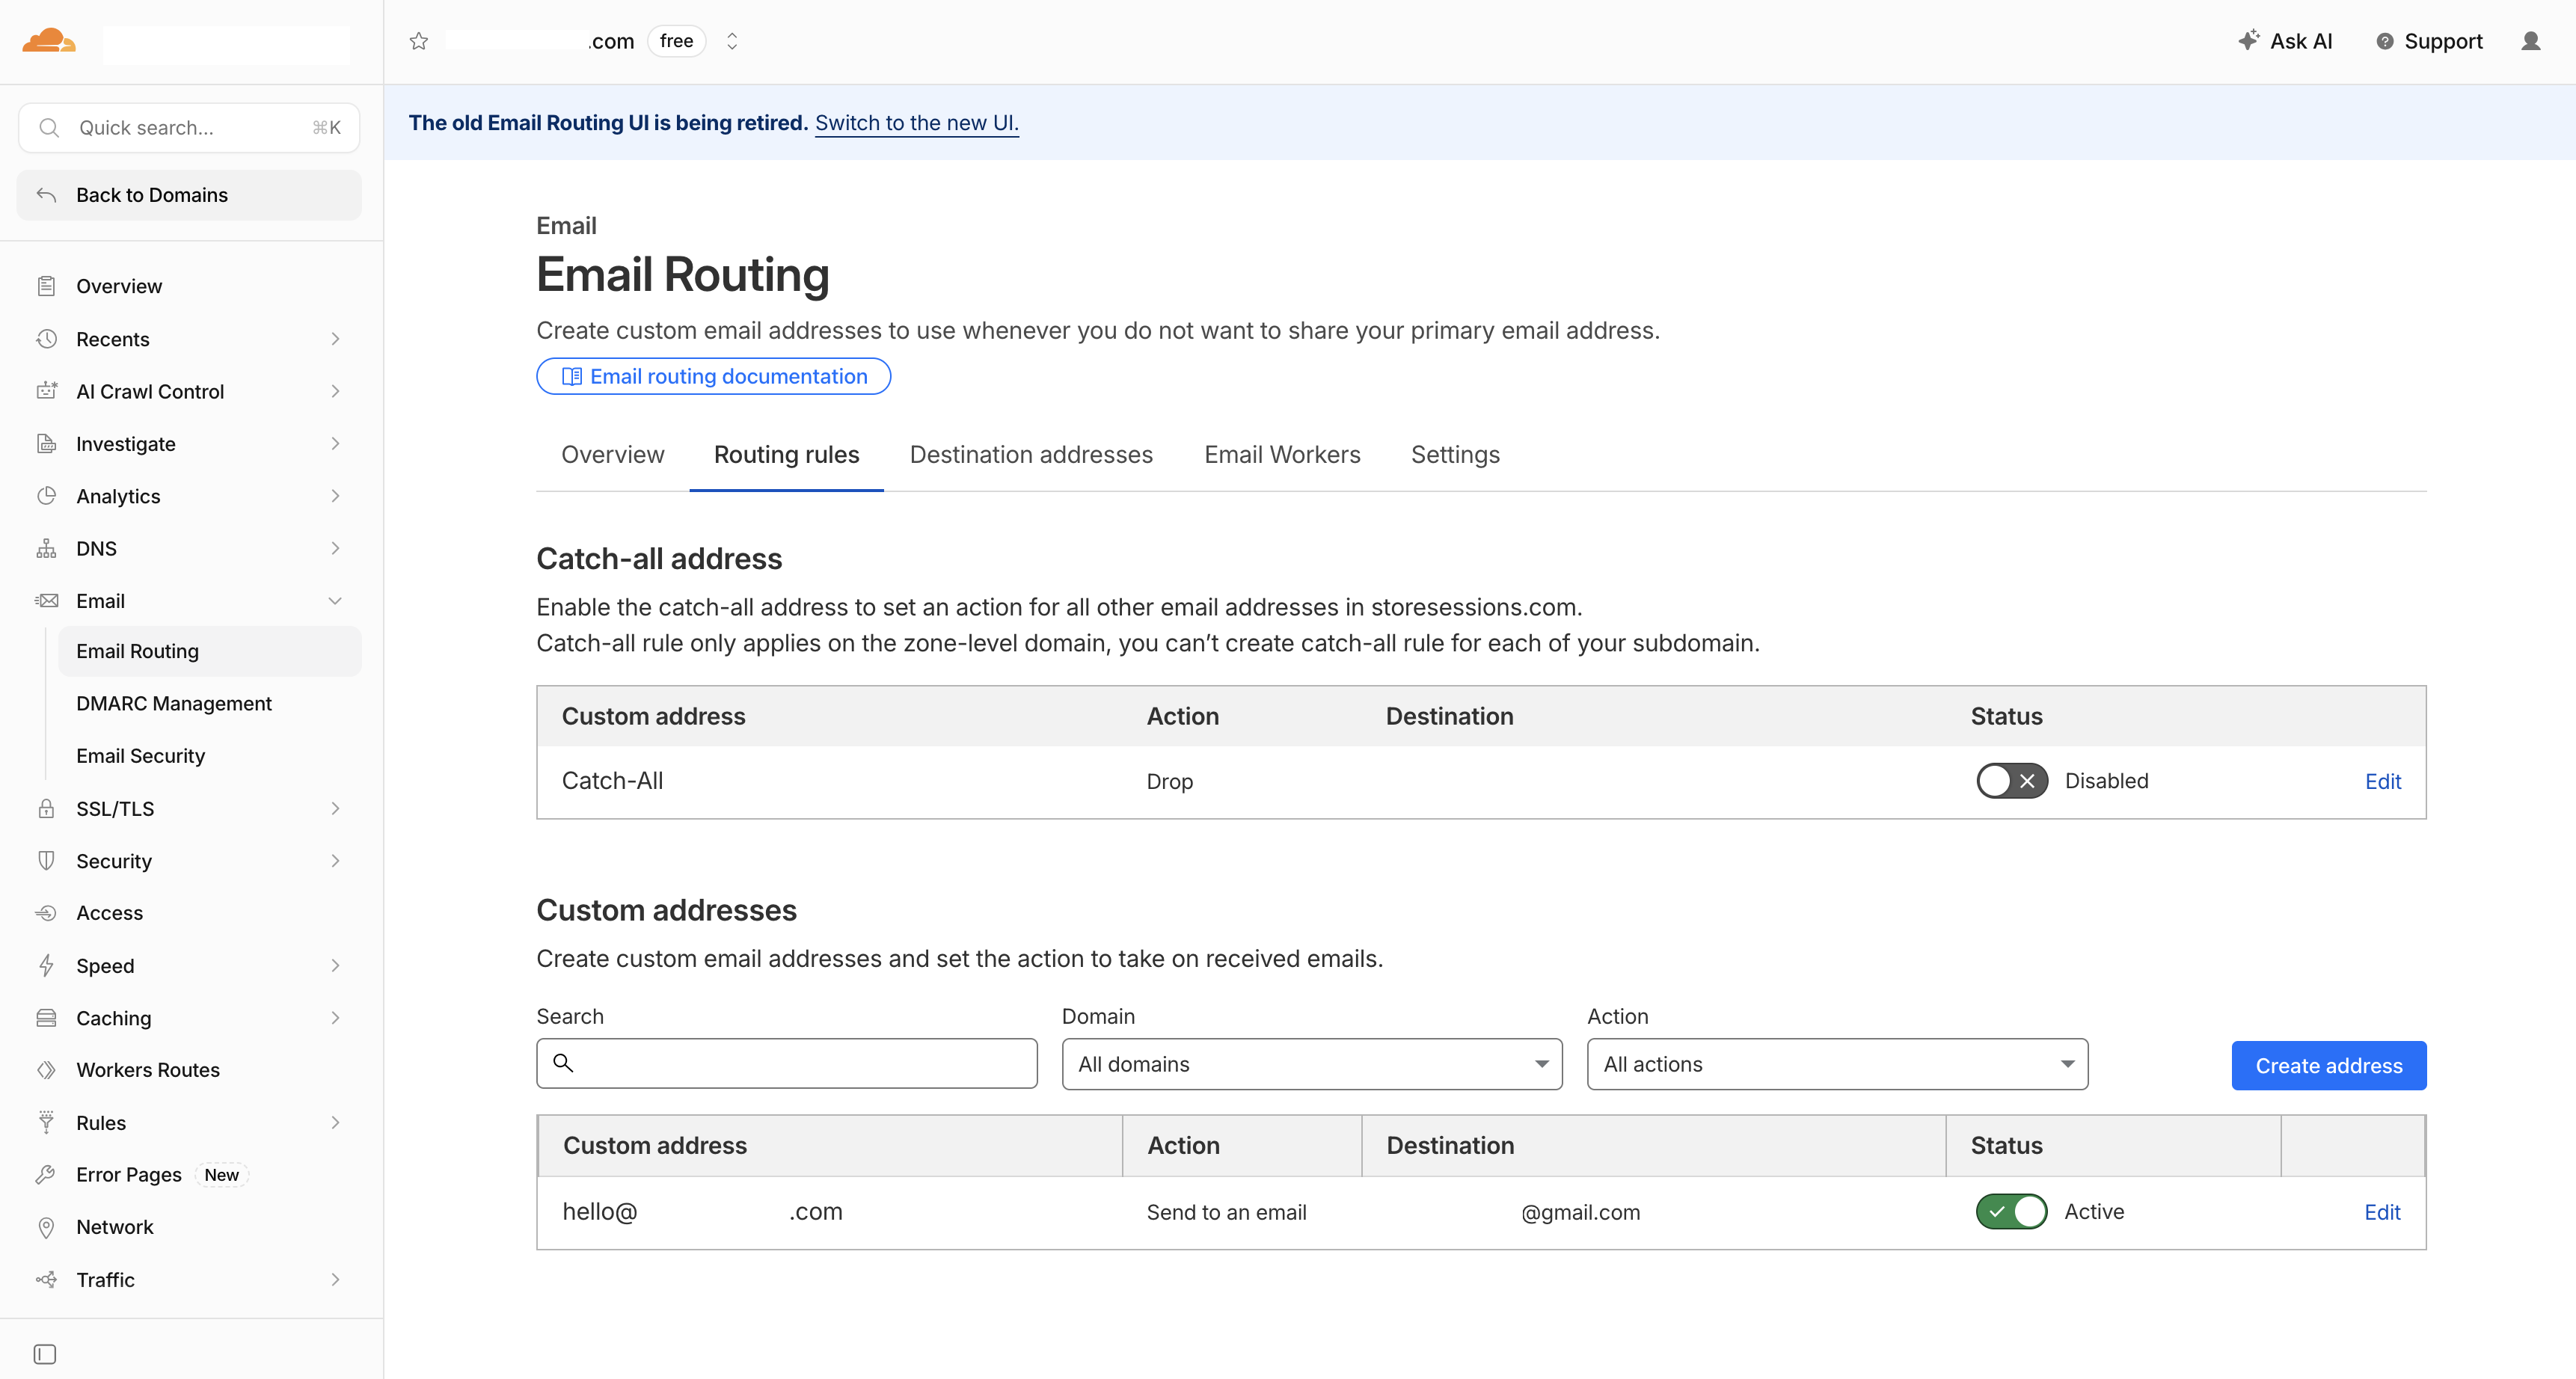This screenshot has height=1379, width=2576.
Task: Select the Routing rules tab
Action: (x=787, y=455)
